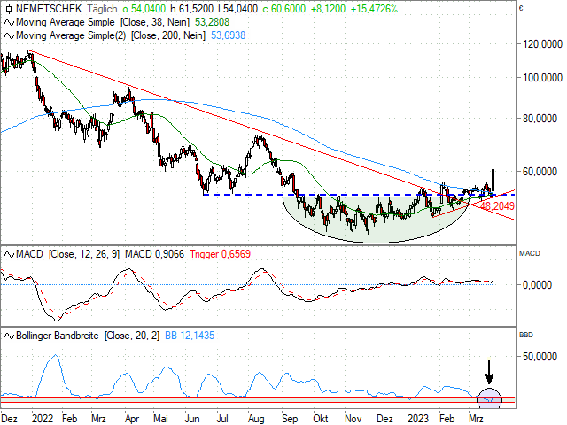This screenshot has height=425, width=567.
Task: Click the Aug time axis label
Action: [x=256, y=419]
